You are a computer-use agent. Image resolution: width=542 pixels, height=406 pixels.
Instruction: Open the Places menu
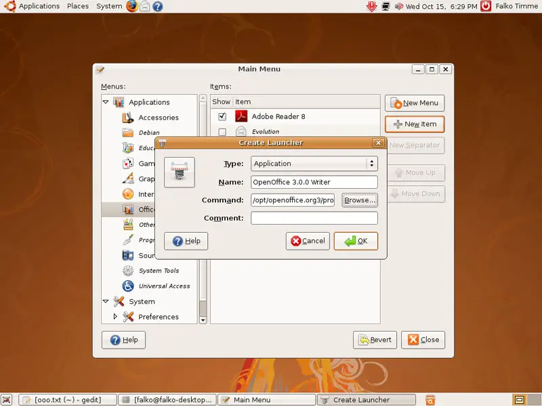[78, 6]
